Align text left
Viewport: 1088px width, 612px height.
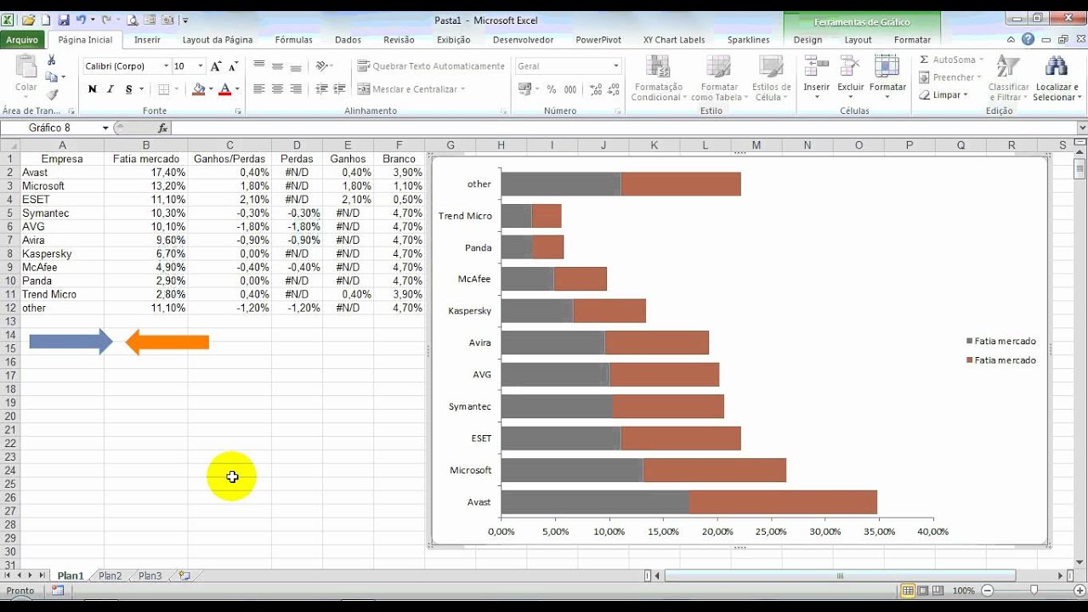(x=259, y=89)
